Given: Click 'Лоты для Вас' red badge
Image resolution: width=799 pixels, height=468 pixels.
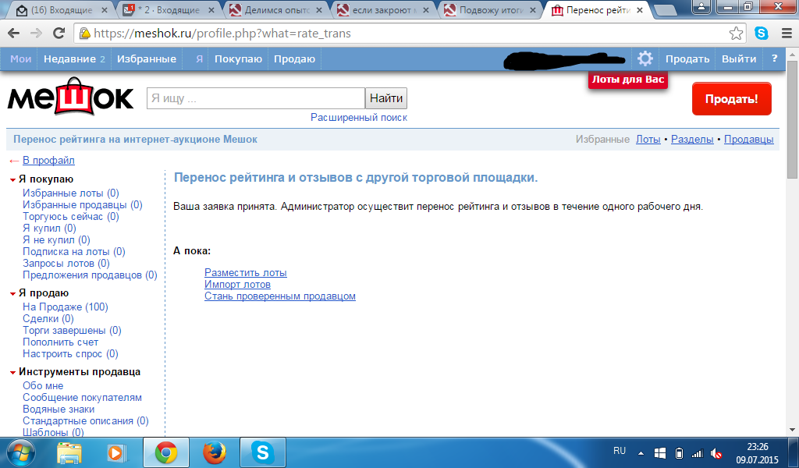Looking at the screenshot, I should coord(628,80).
